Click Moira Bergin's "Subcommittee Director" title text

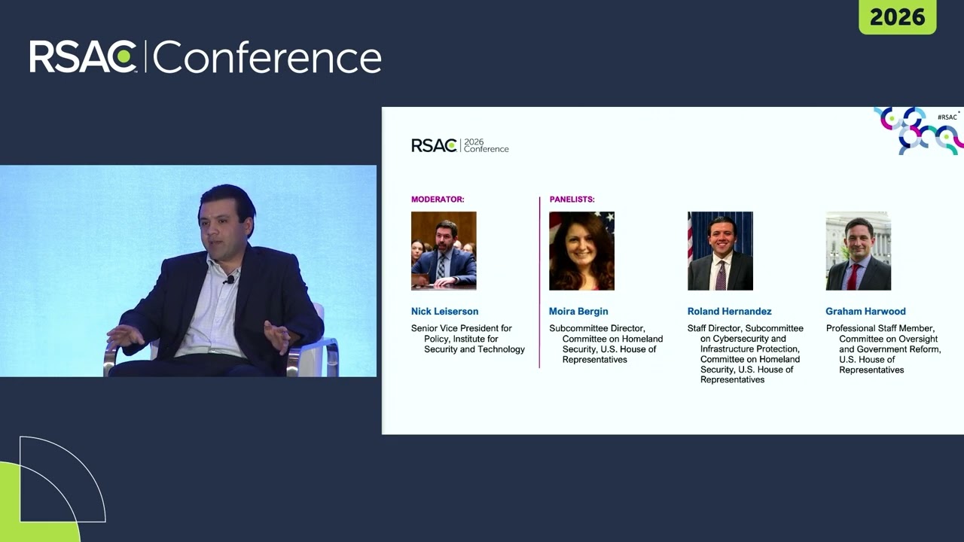coord(606,344)
